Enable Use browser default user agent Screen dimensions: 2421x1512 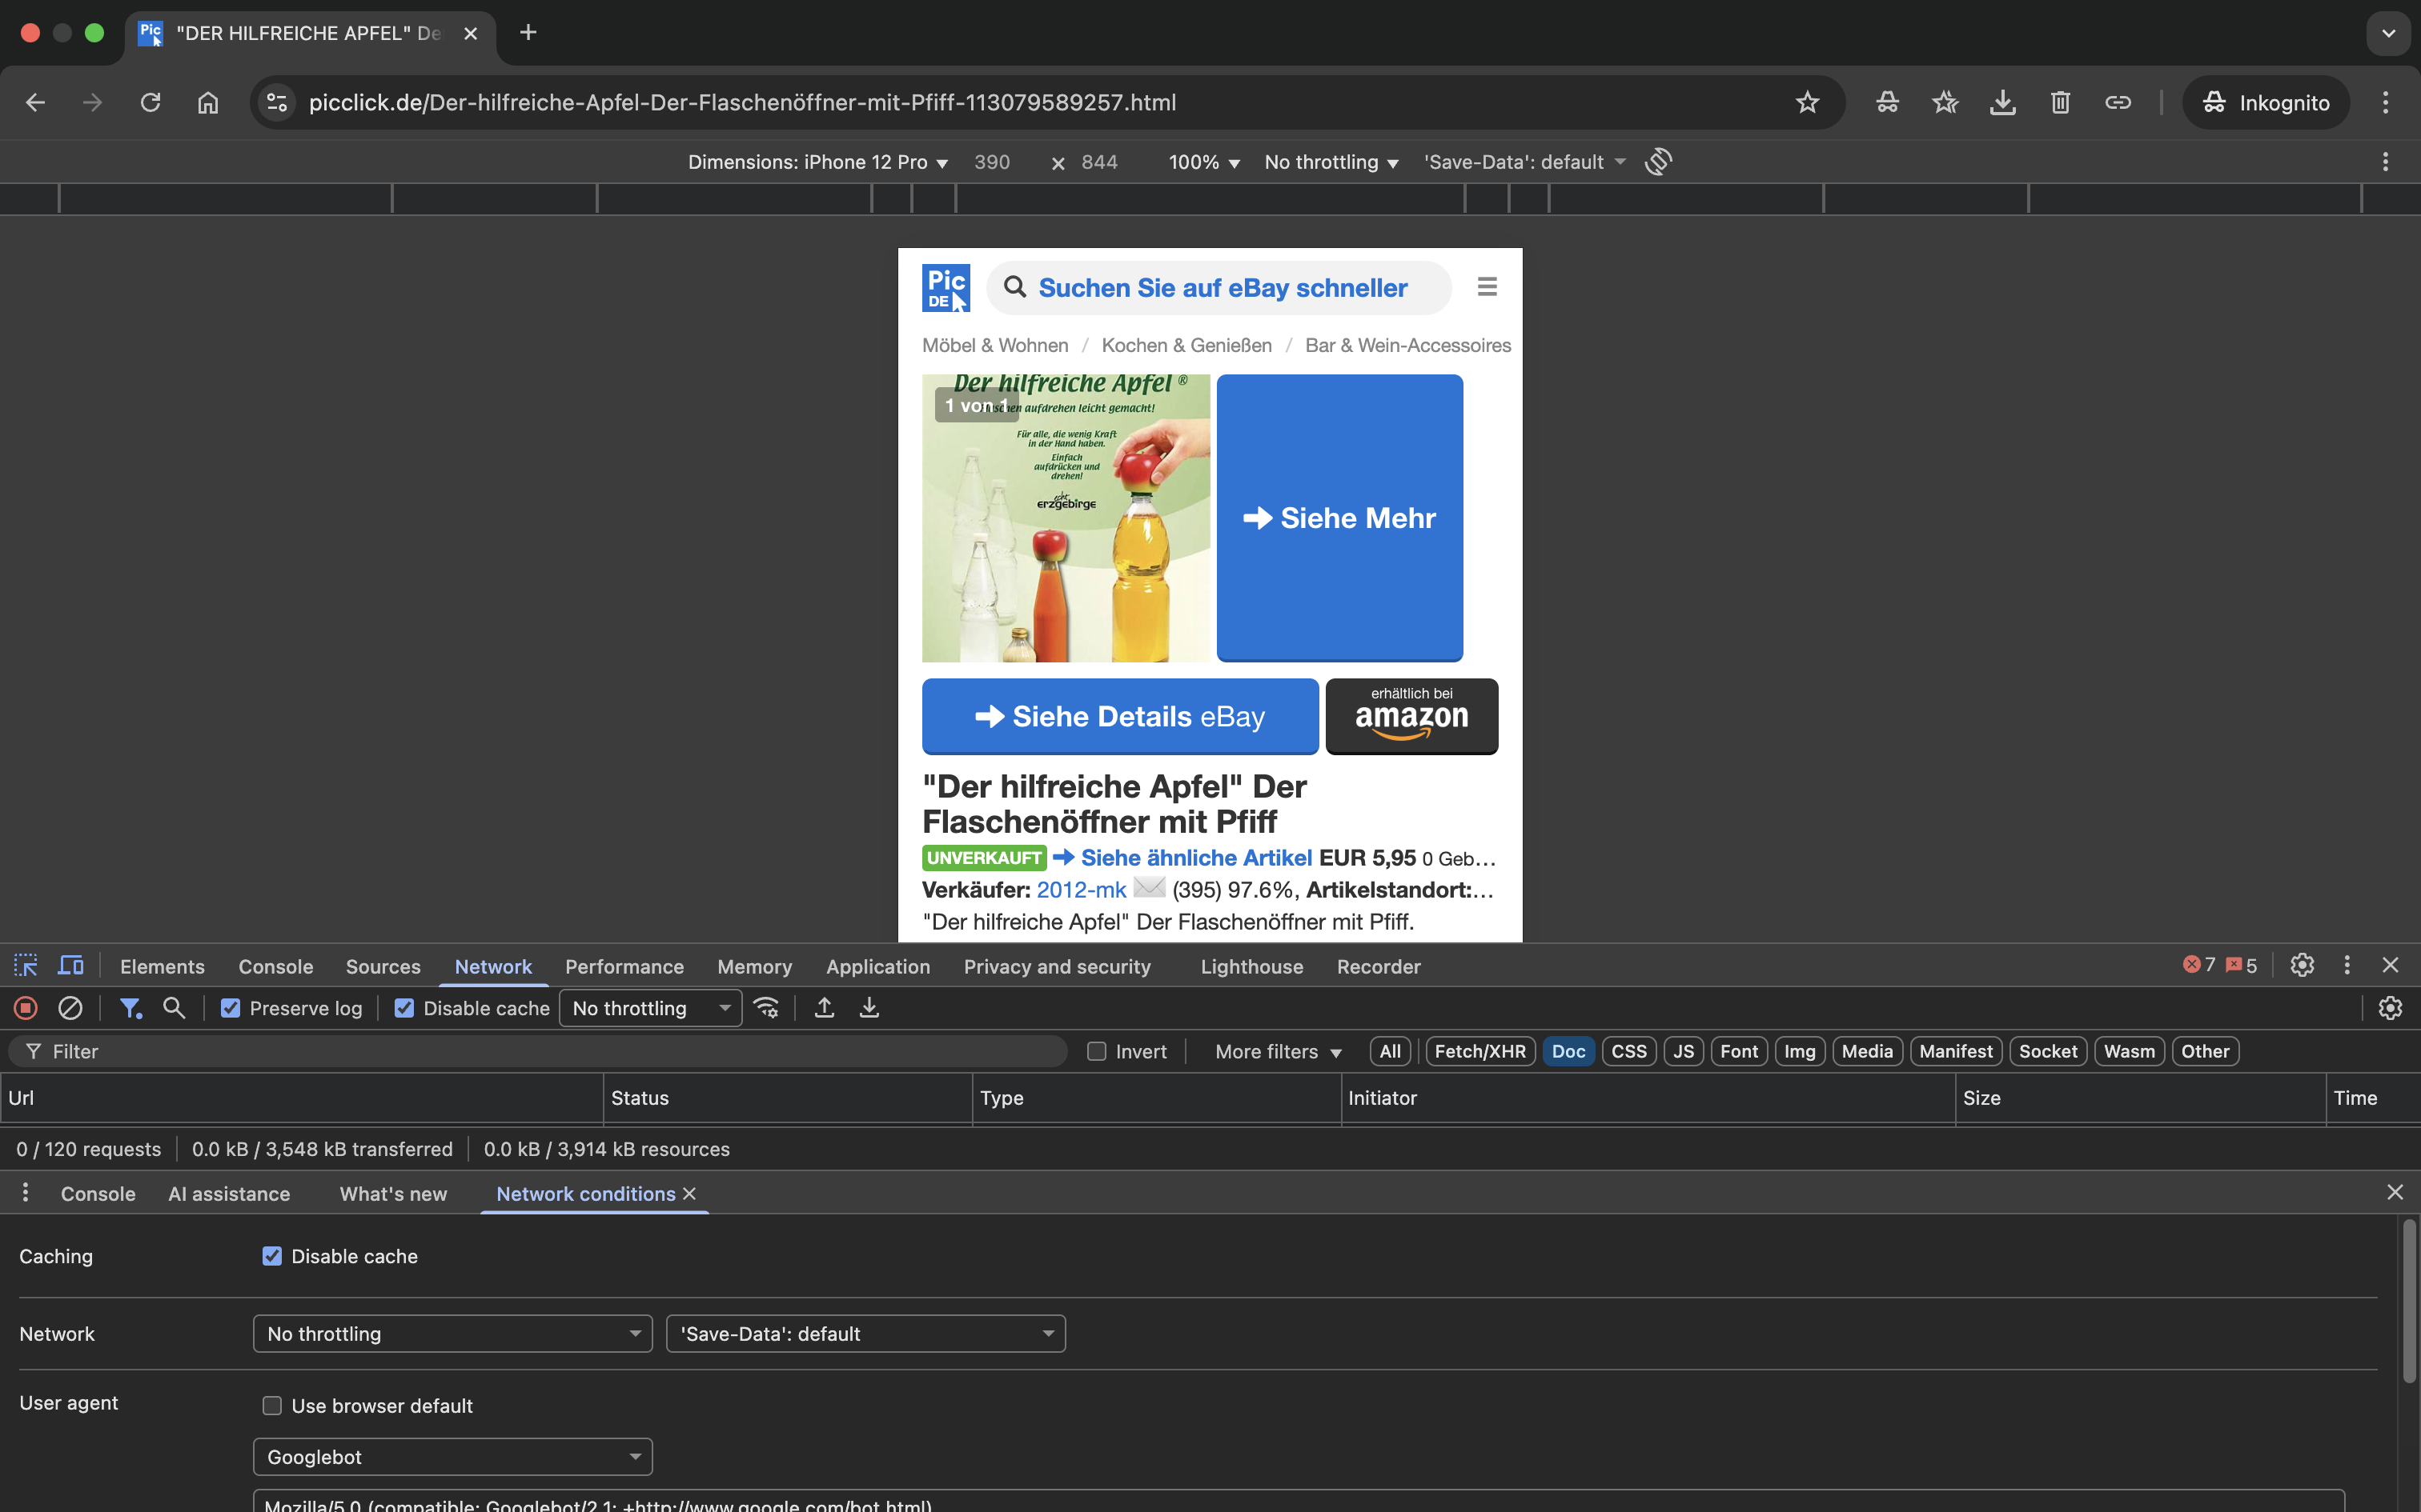[x=271, y=1404]
